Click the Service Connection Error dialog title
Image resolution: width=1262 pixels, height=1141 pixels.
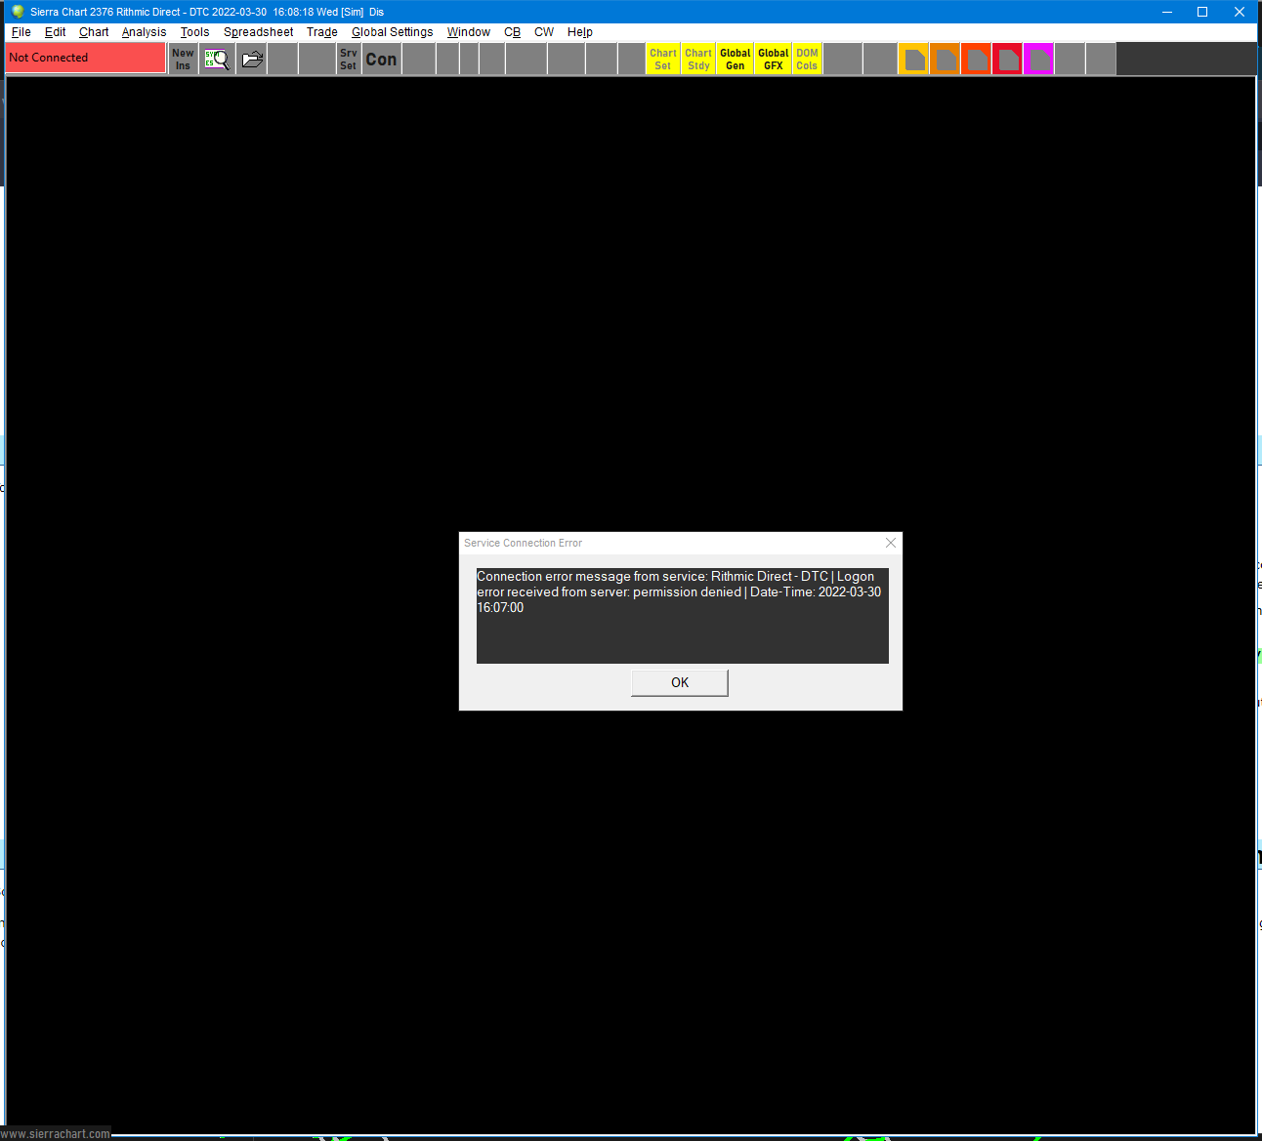[523, 543]
